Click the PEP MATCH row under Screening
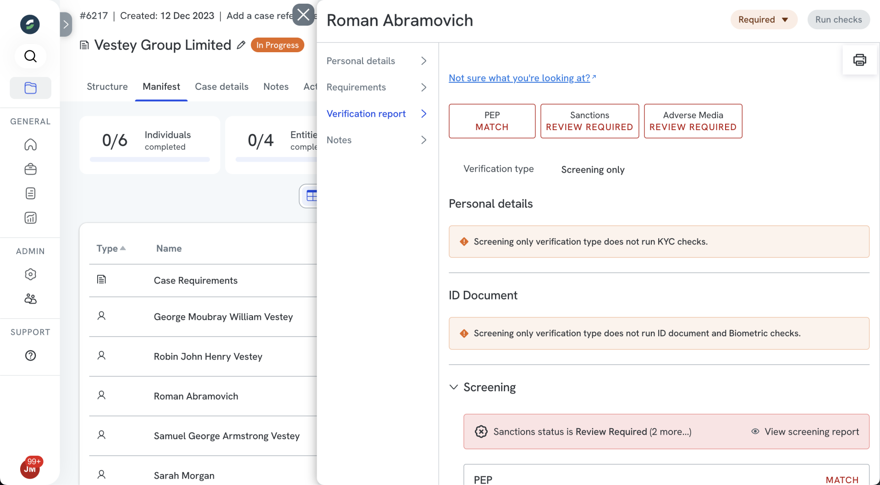The width and height of the screenshot is (880, 485). click(x=666, y=475)
